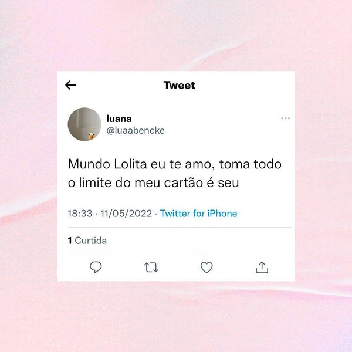Click the display name luana
Image resolution: width=352 pixels, height=352 pixels.
click(119, 119)
